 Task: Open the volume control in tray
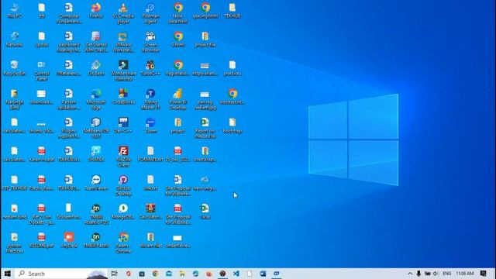(436, 274)
